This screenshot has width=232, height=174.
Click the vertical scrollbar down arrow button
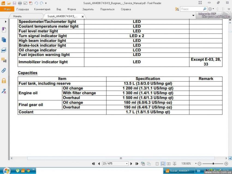[230, 158]
